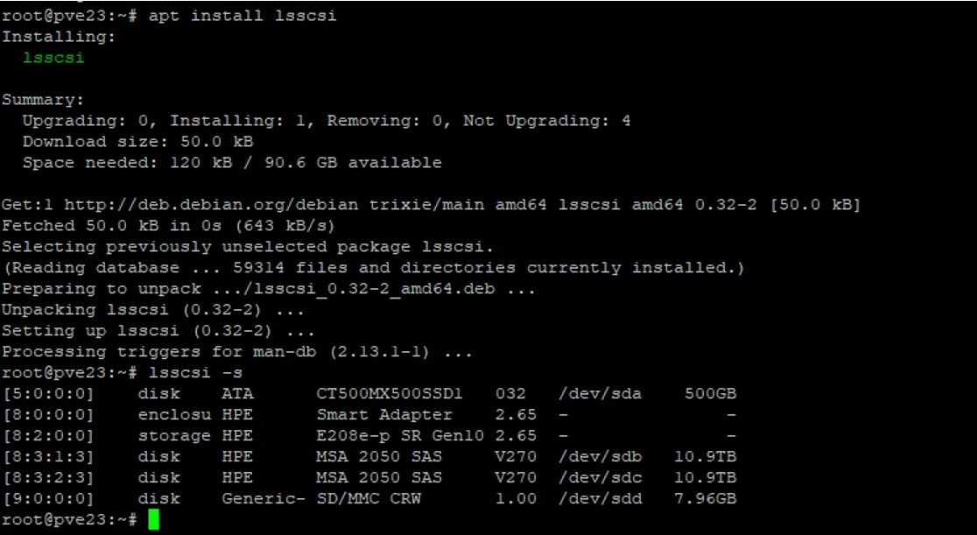
Task: Click the 500GB size value
Action: (x=710, y=394)
